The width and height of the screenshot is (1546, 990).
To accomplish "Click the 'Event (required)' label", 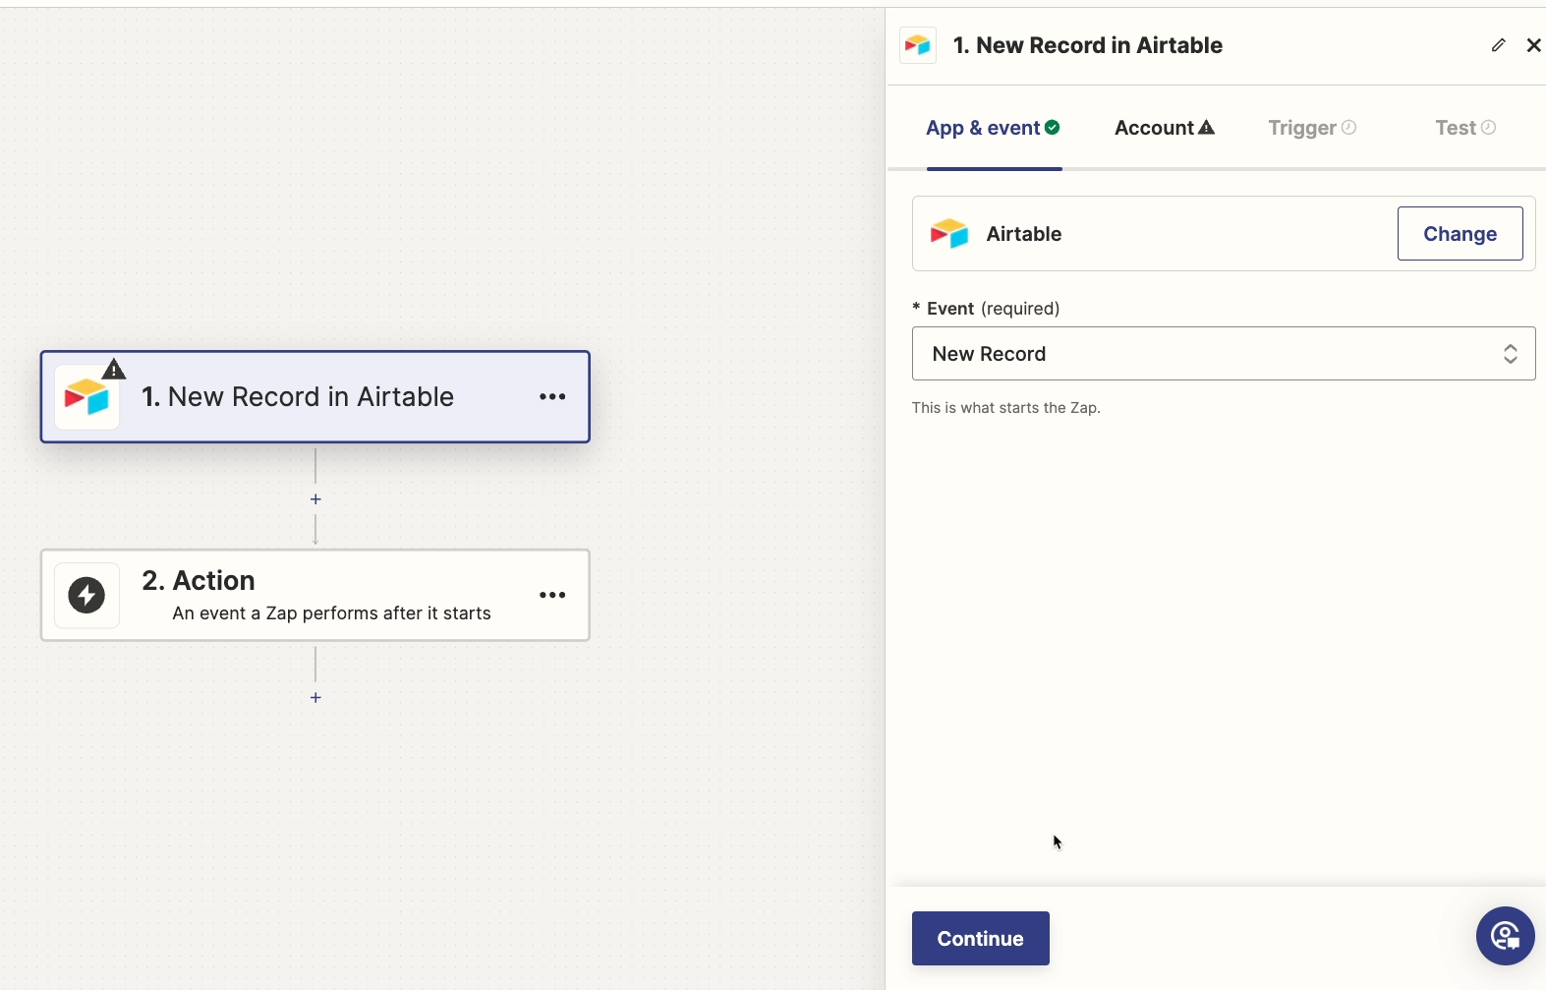I will tap(986, 309).
